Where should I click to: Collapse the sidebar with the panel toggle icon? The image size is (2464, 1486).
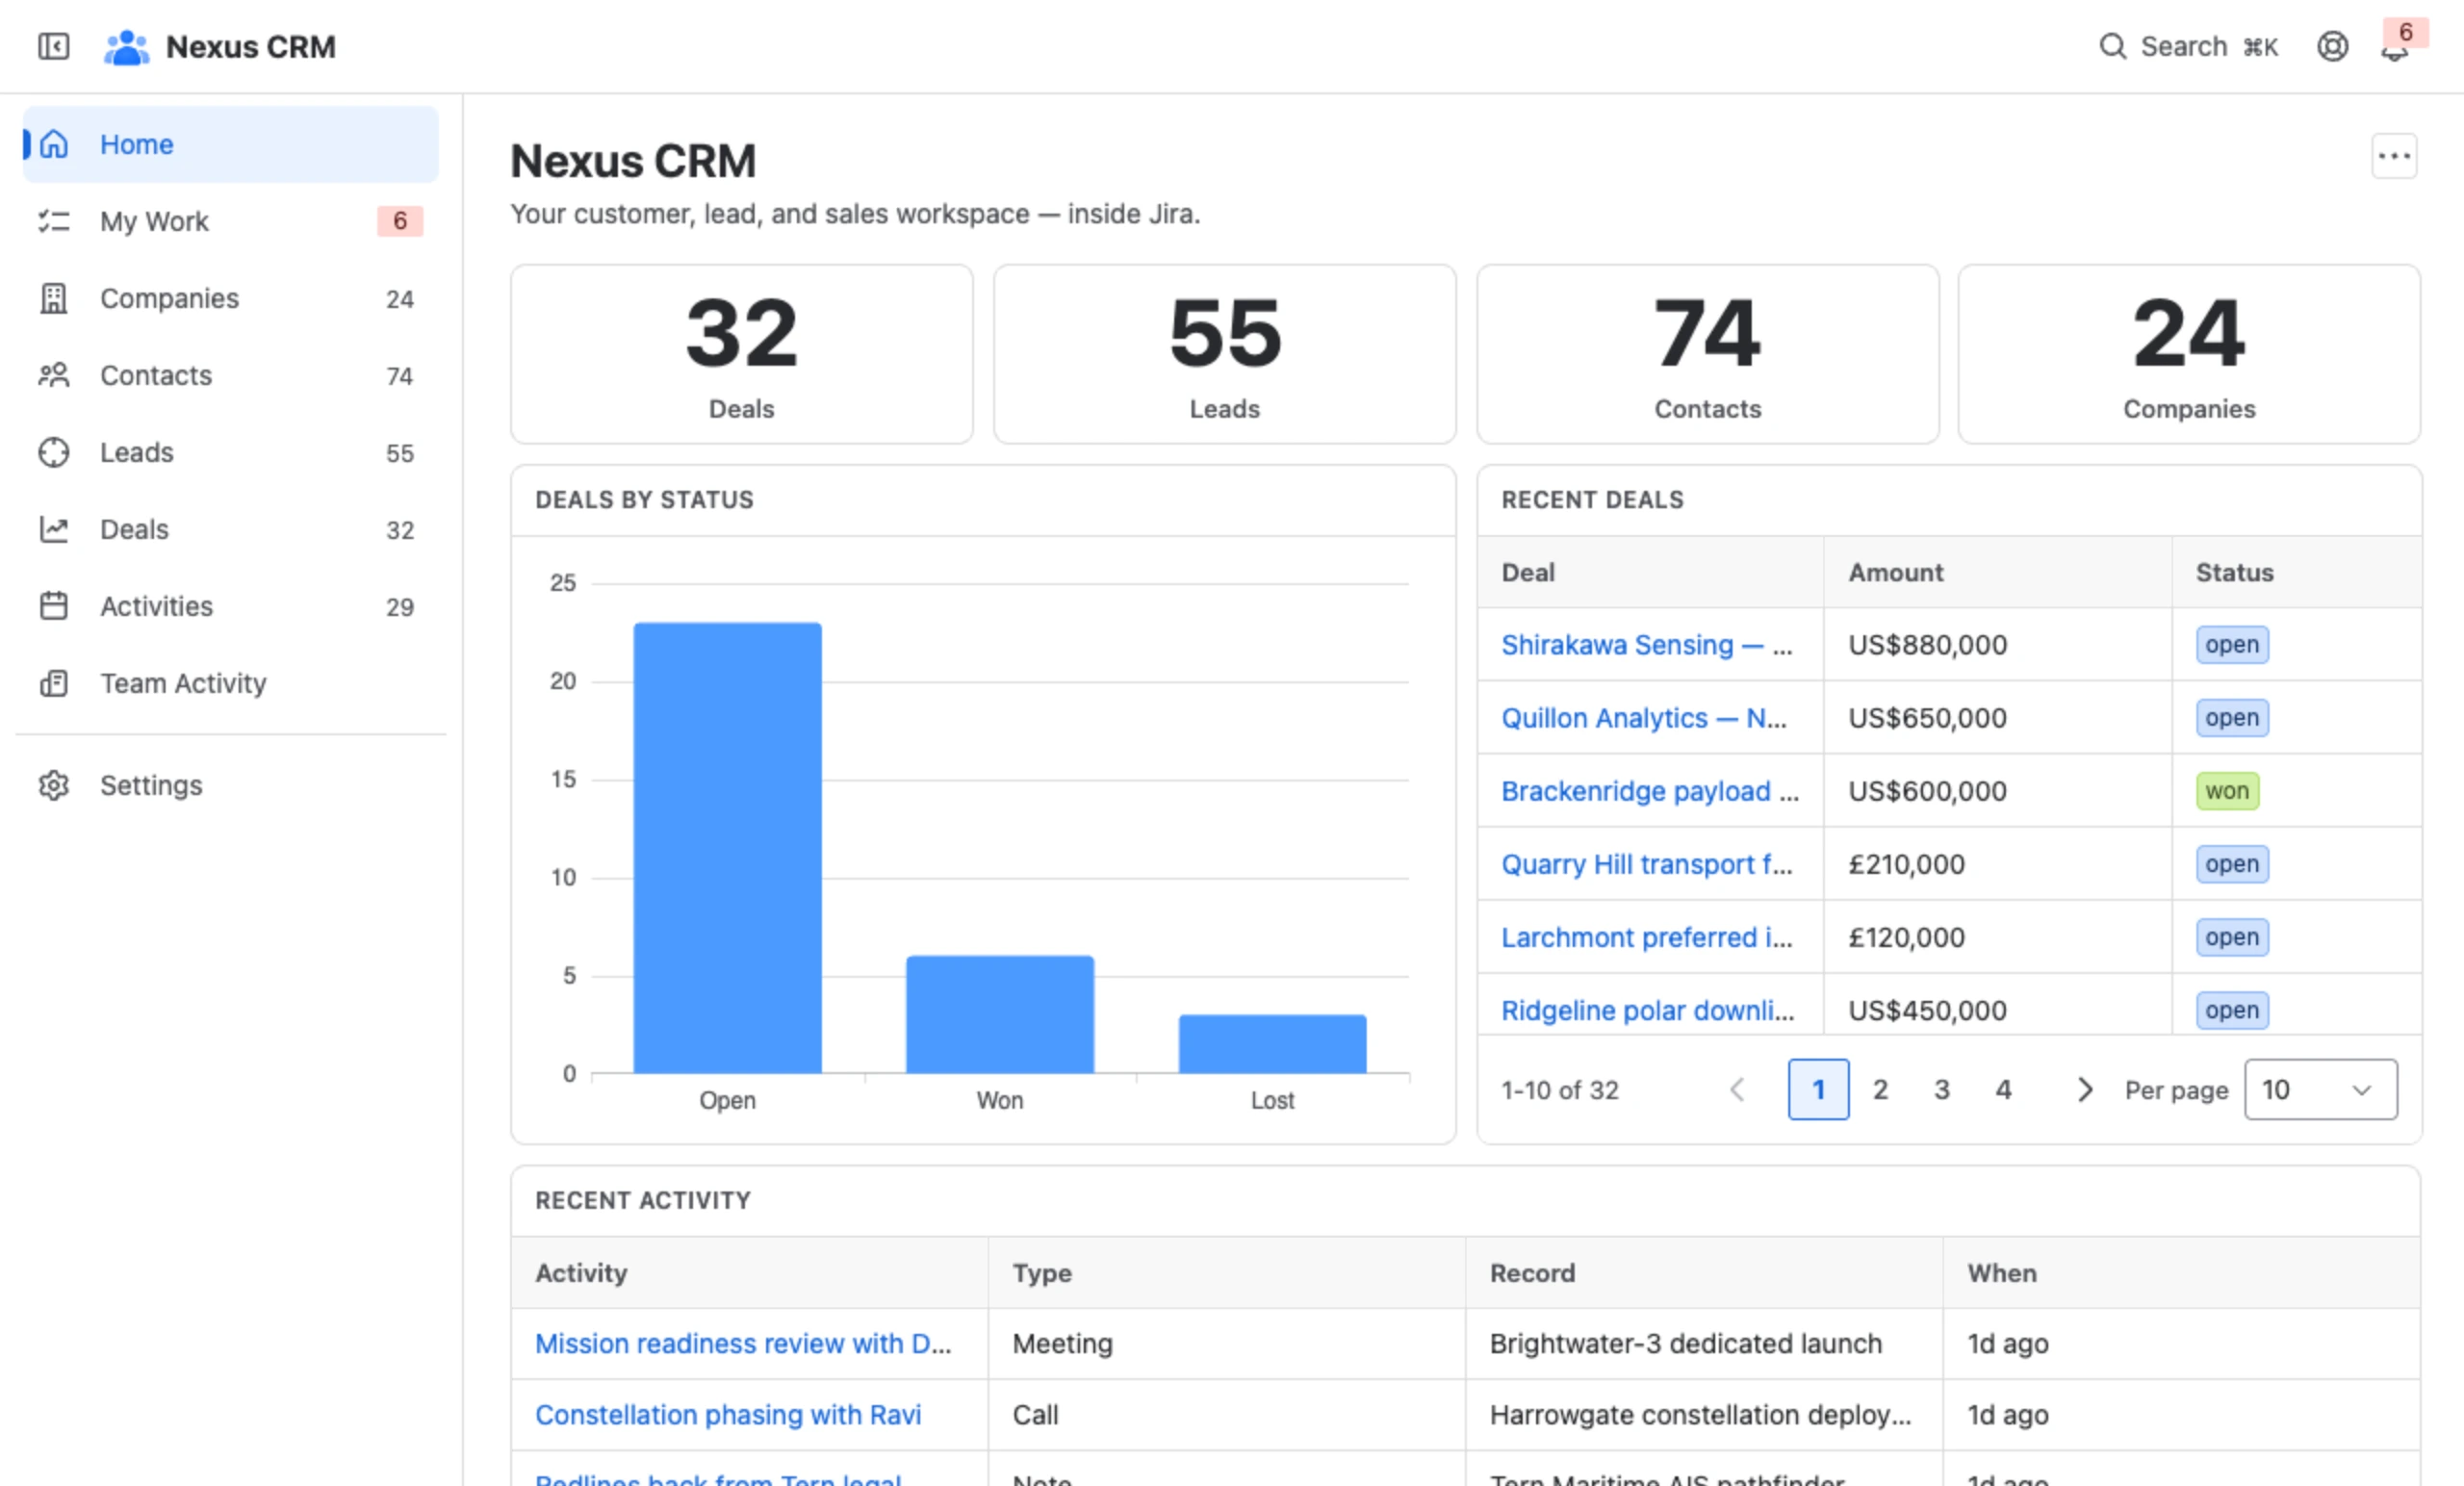tap(53, 46)
